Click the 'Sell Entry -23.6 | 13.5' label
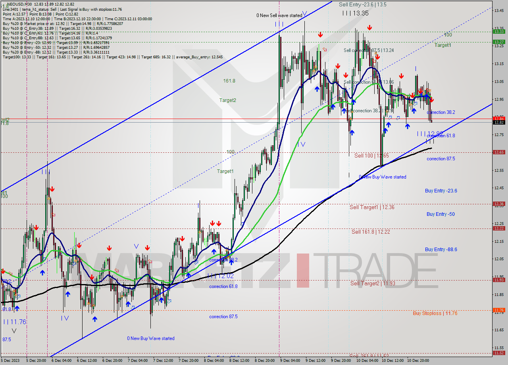508x365 pixels. coord(362,5)
